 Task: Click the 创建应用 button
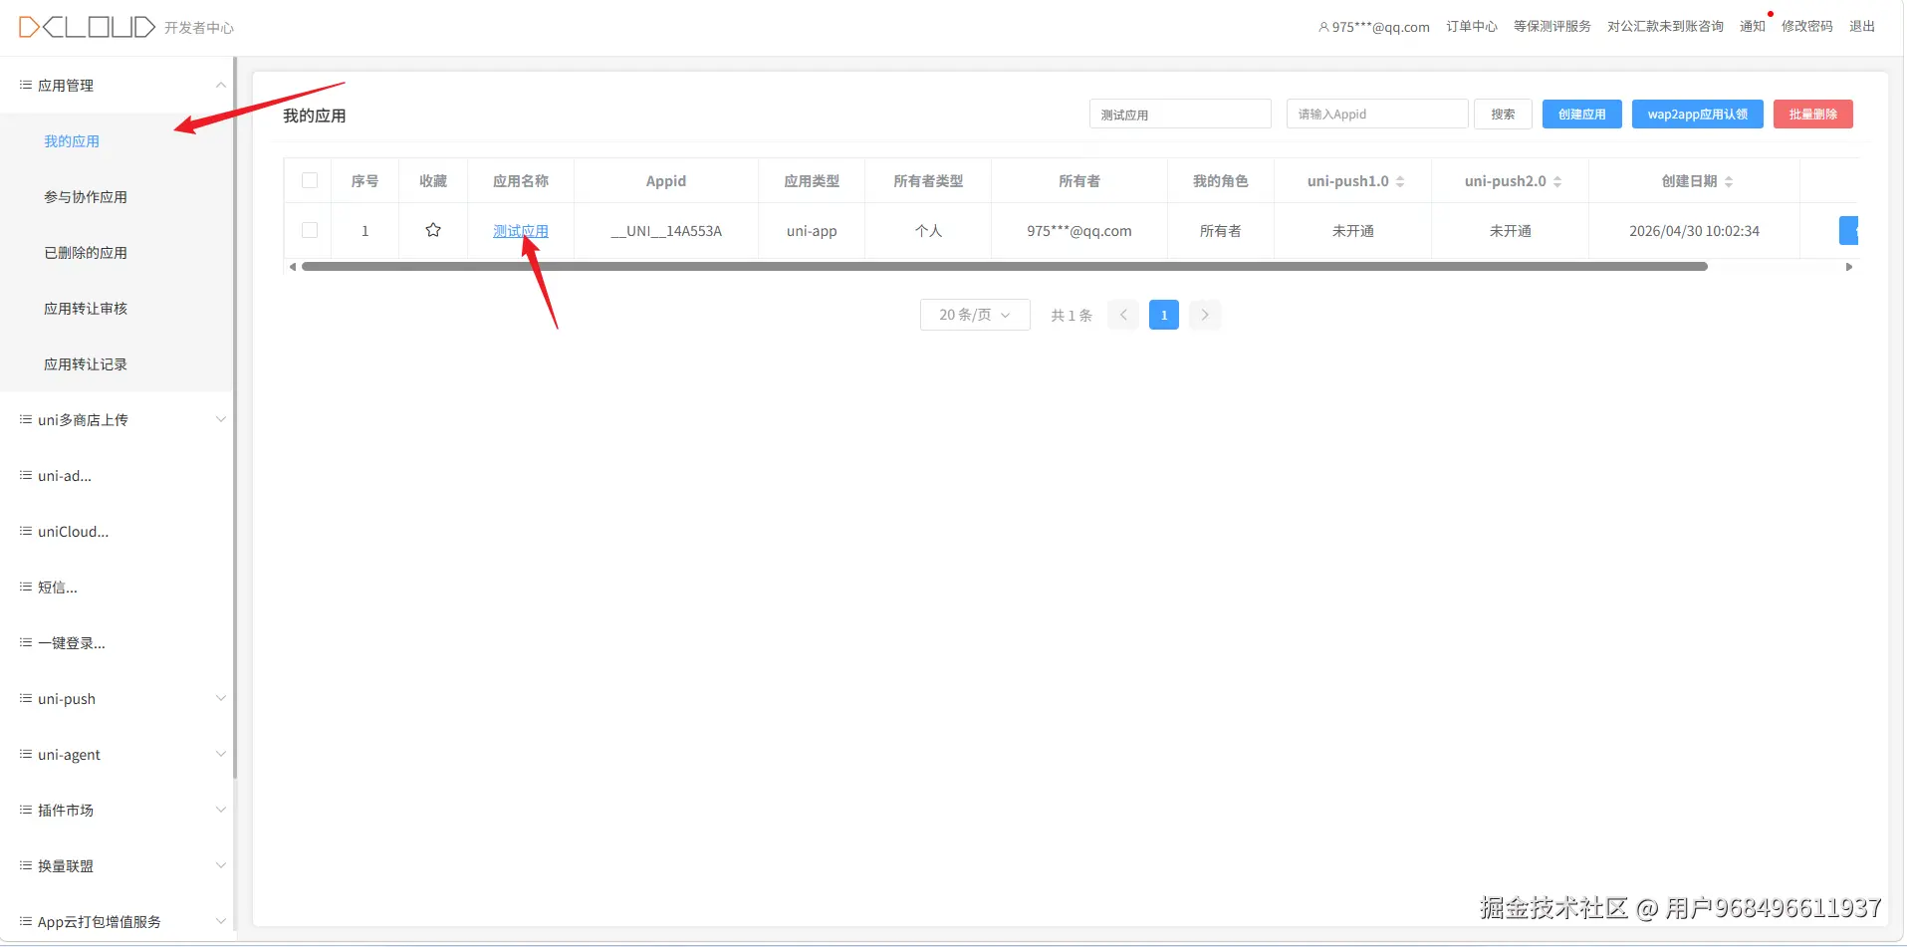(x=1580, y=114)
